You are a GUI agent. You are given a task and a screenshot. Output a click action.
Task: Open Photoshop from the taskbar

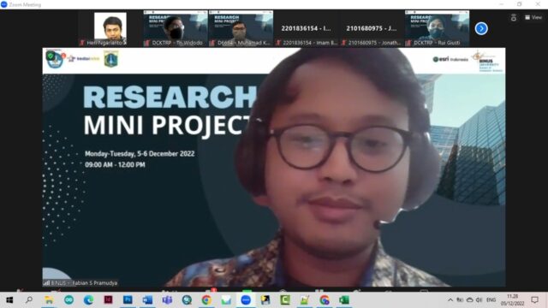(128, 300)
